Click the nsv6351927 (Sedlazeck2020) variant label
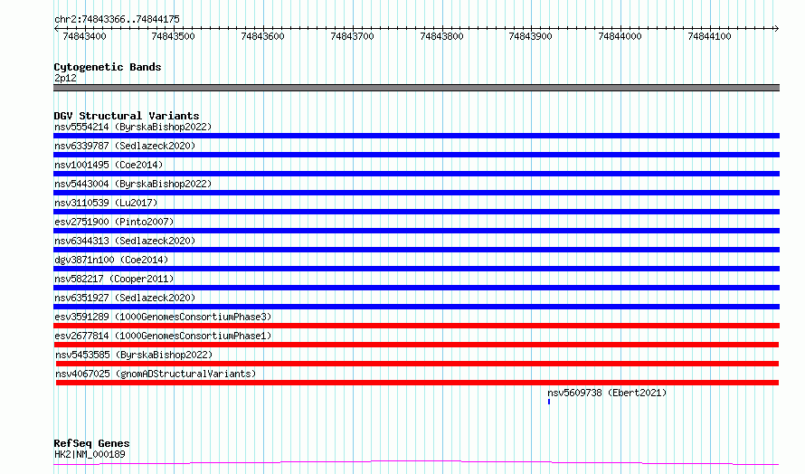 pyautogui.click(x=124, y=298)
